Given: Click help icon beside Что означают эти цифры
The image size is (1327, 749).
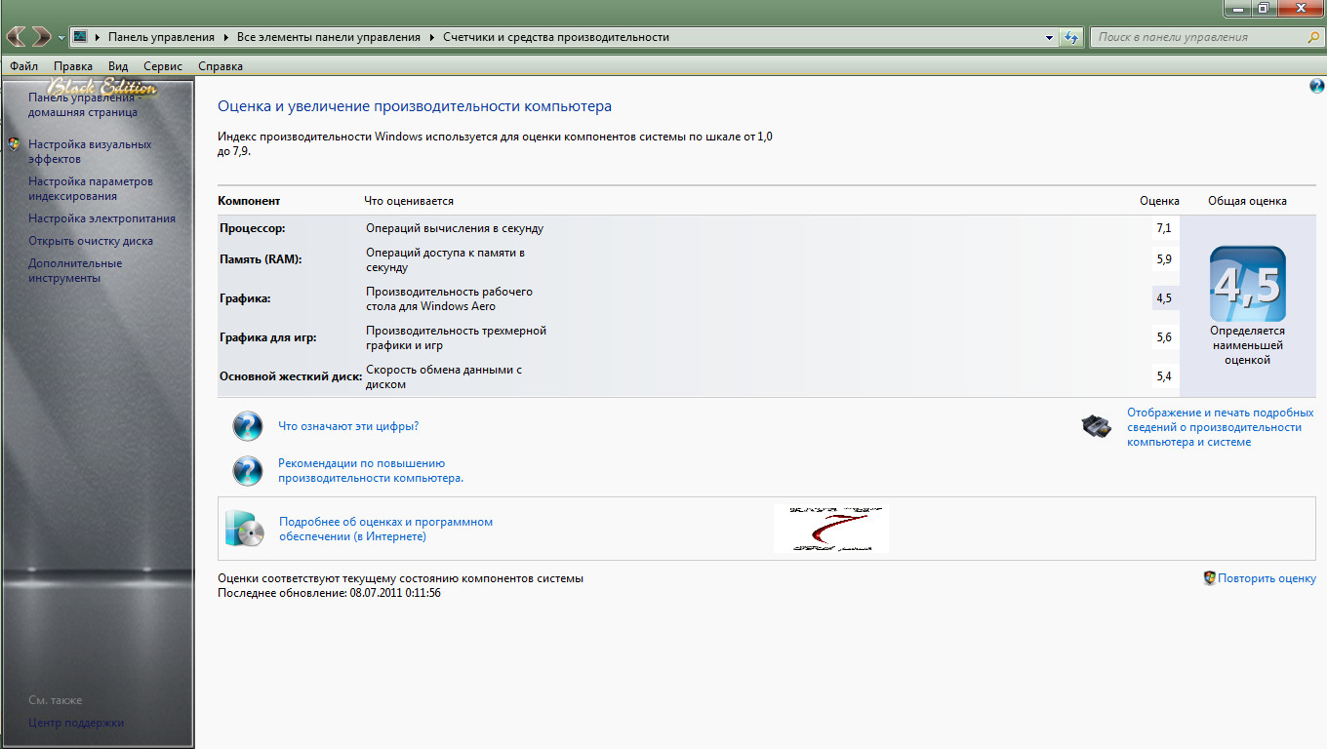Looking at the screenshot, I should point(248,426).
